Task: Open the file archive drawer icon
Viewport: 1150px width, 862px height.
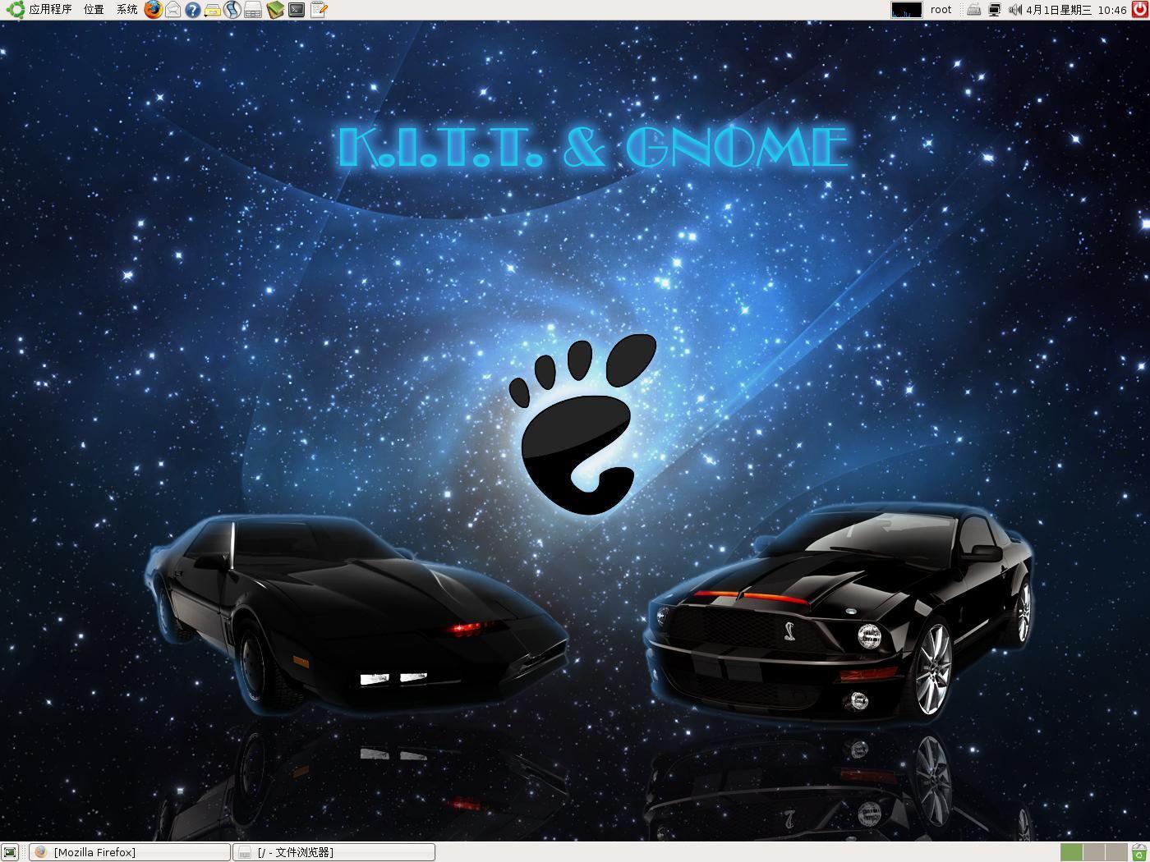Action: (212, 10)
